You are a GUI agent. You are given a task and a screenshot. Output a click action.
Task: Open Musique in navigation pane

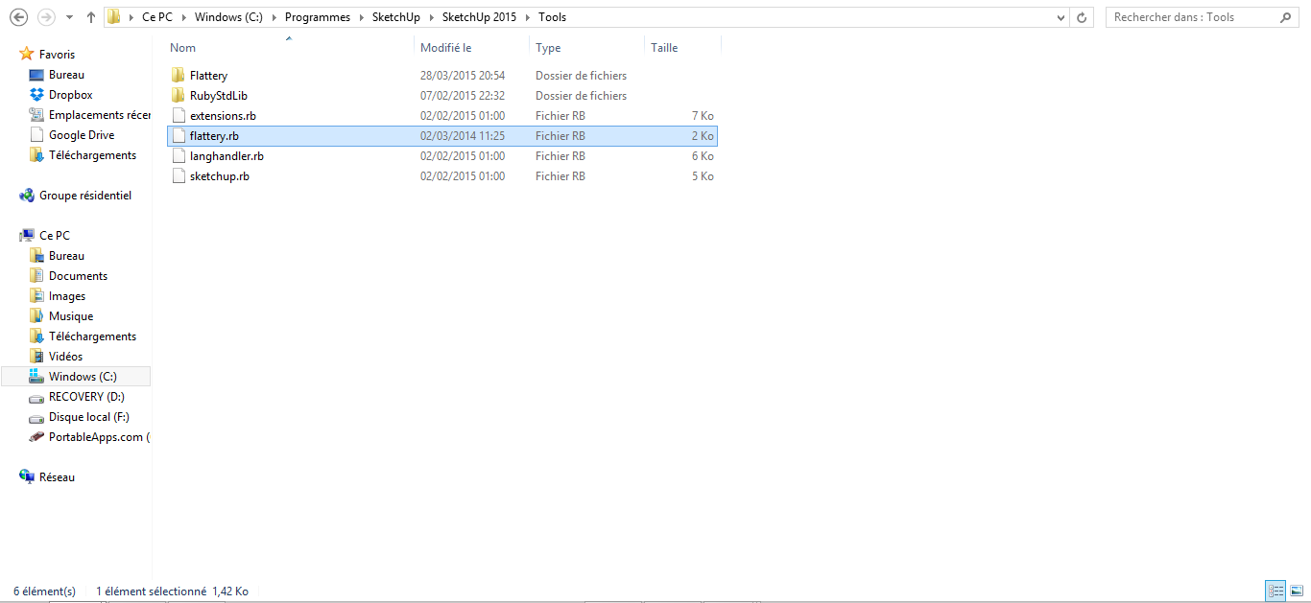(x=71, y=316)
